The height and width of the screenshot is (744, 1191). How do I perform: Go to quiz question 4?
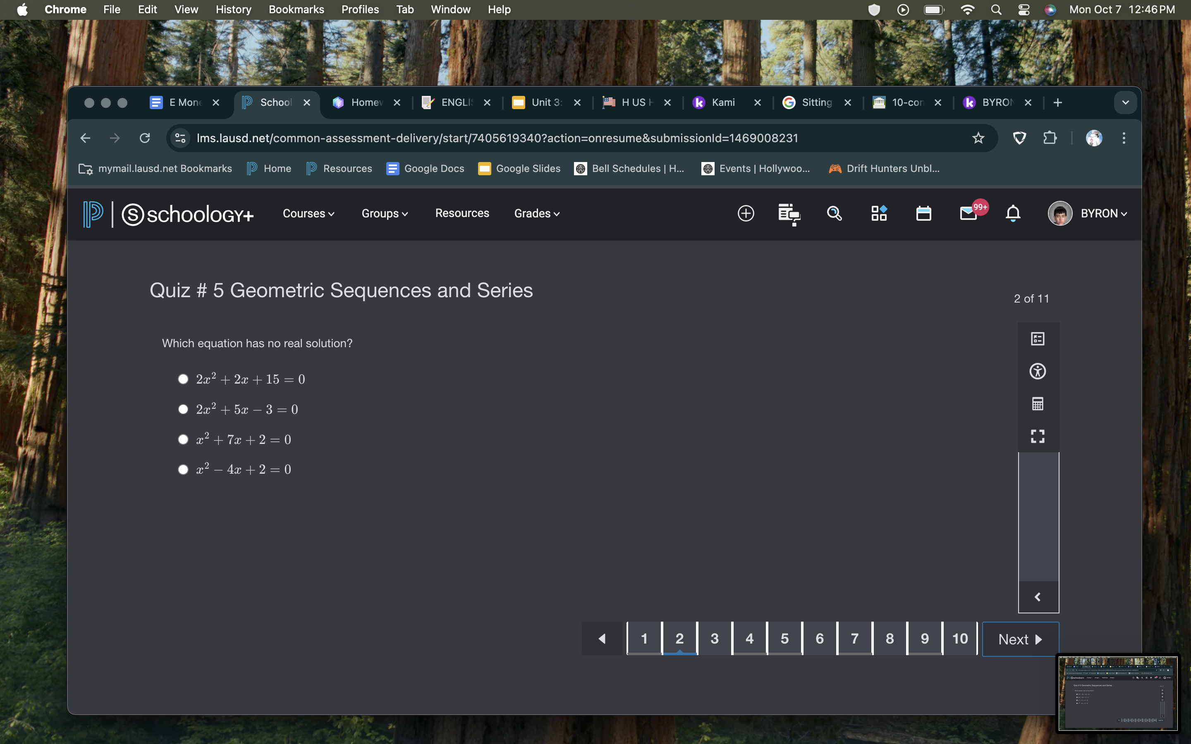tap(749, 638)
